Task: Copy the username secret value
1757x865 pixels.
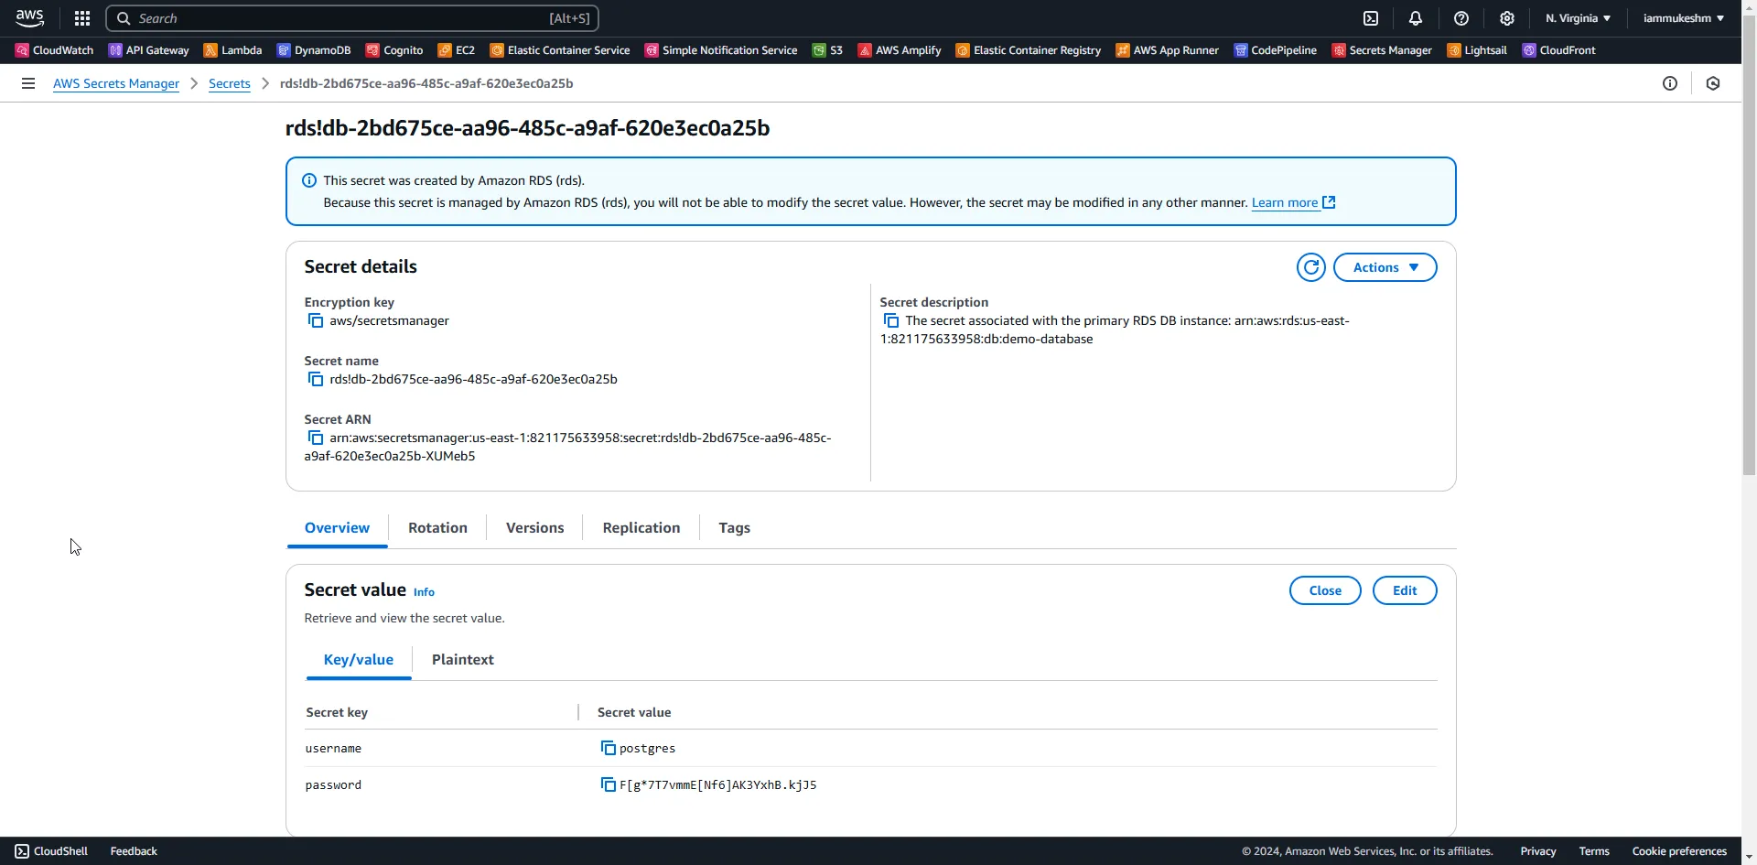Action: click(608, 748)
